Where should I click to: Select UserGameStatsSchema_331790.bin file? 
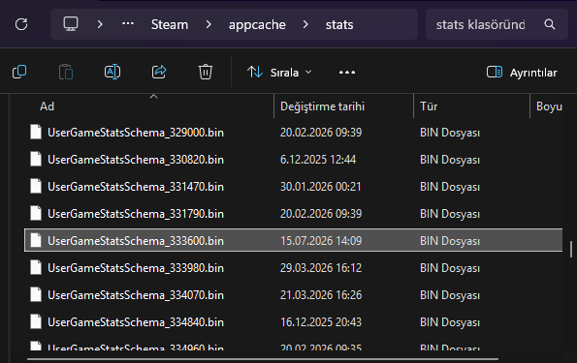[293, 214]
